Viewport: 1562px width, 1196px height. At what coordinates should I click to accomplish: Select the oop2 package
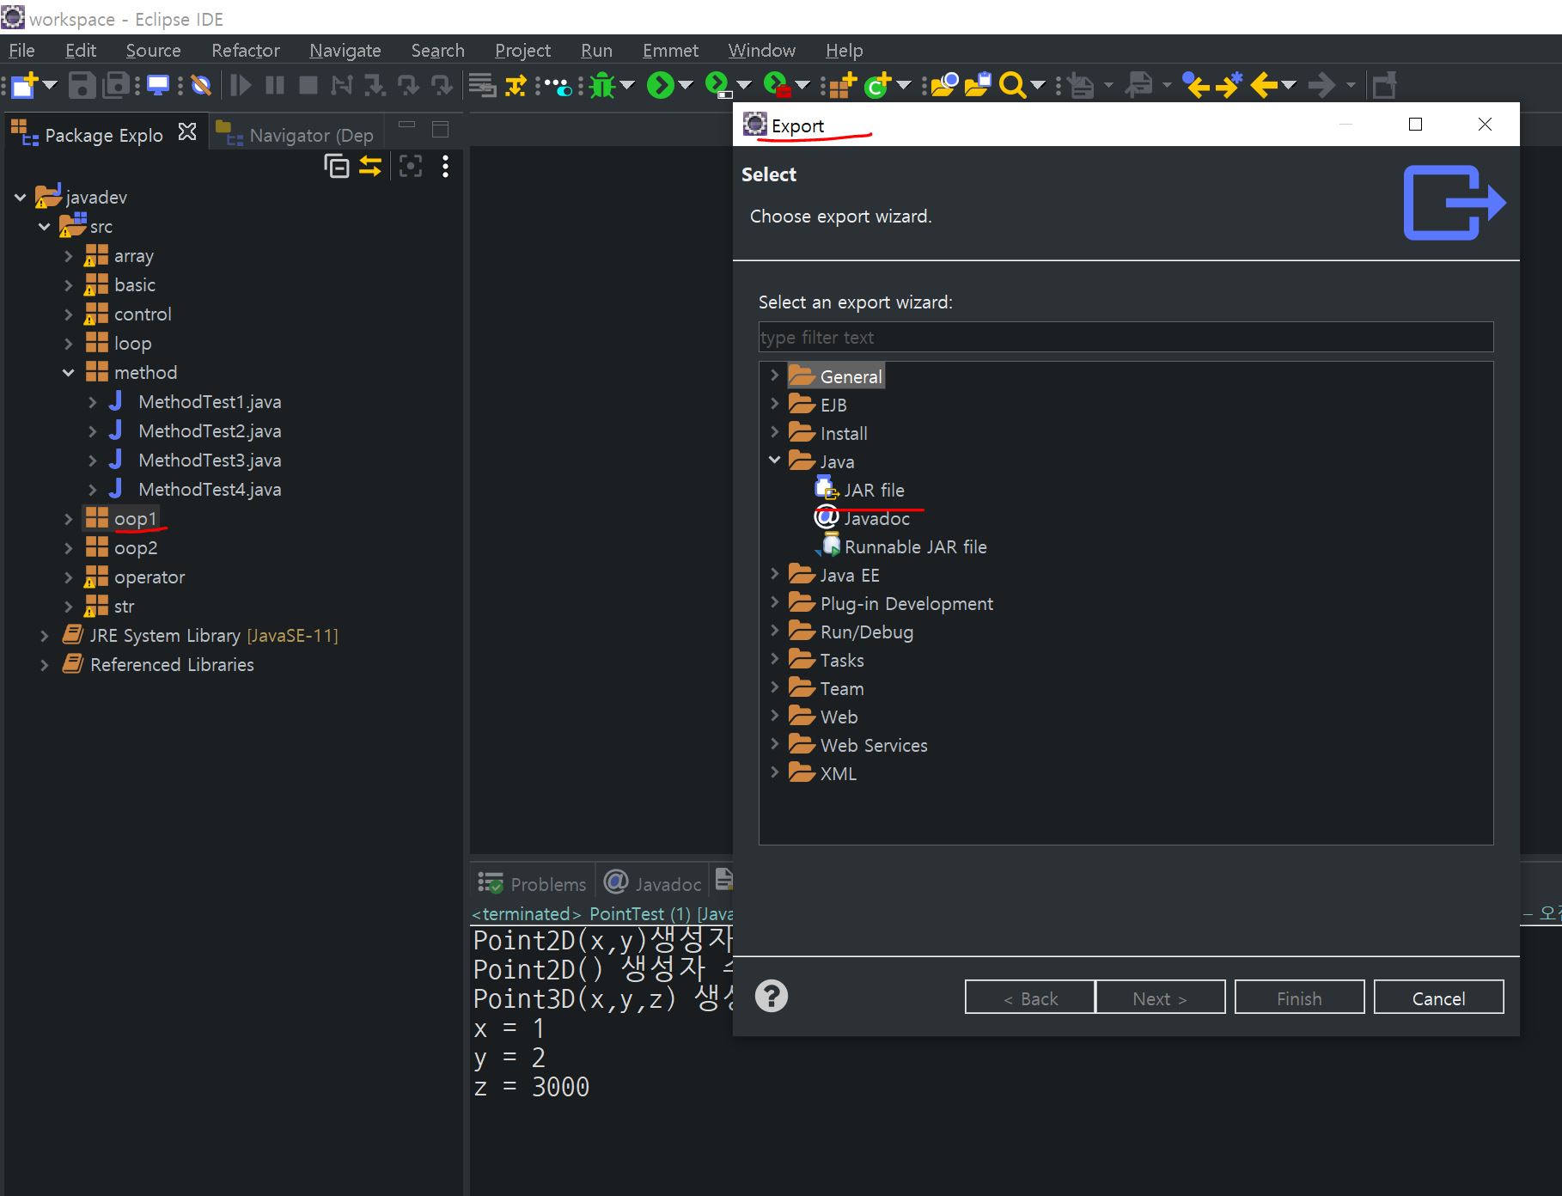pos(136,548)
